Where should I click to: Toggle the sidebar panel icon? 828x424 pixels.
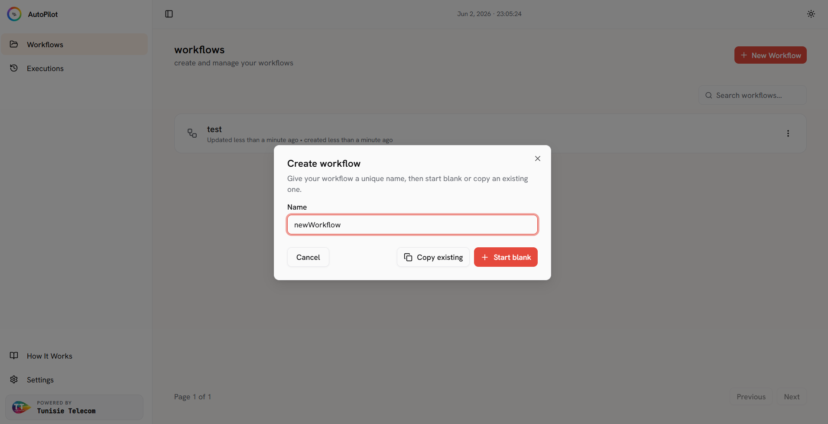pyautogui.click(x=169, y=14)
